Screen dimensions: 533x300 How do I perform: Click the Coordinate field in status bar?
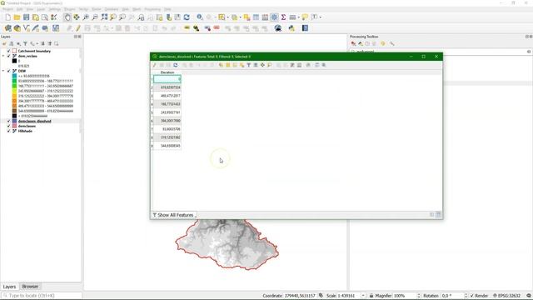point(300,296)
